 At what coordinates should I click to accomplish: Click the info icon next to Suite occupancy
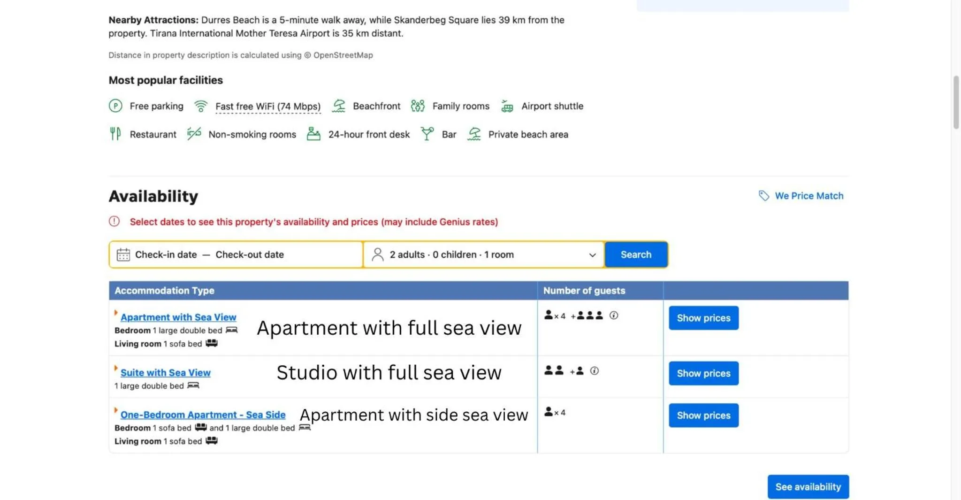(x=594, y=370)
